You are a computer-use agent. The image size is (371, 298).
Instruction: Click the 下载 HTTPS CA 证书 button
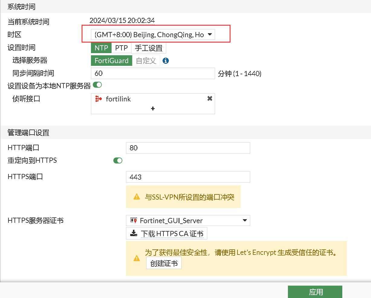pos(166,233)
